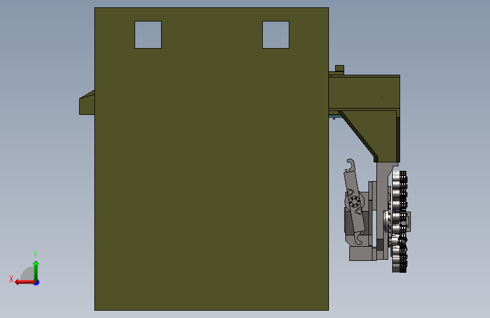The height and width of the screenshot is (318, 490).
Task: Select the left square window opening in cabinet
Action: (x=148, y=35)
